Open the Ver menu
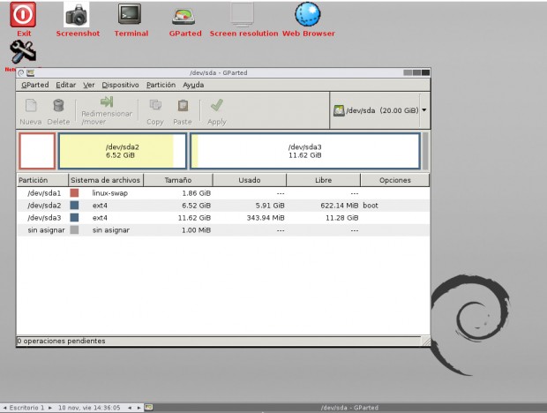This screenshot has height=413, width=547. click(x=88, y=85)
